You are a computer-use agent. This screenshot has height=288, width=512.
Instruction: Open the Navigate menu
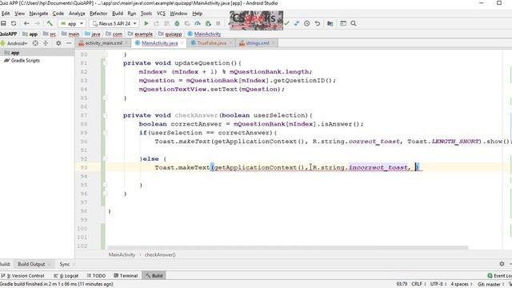(38, 14)
